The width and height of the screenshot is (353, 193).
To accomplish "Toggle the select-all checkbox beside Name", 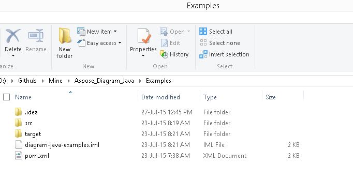I will (7, 97).
